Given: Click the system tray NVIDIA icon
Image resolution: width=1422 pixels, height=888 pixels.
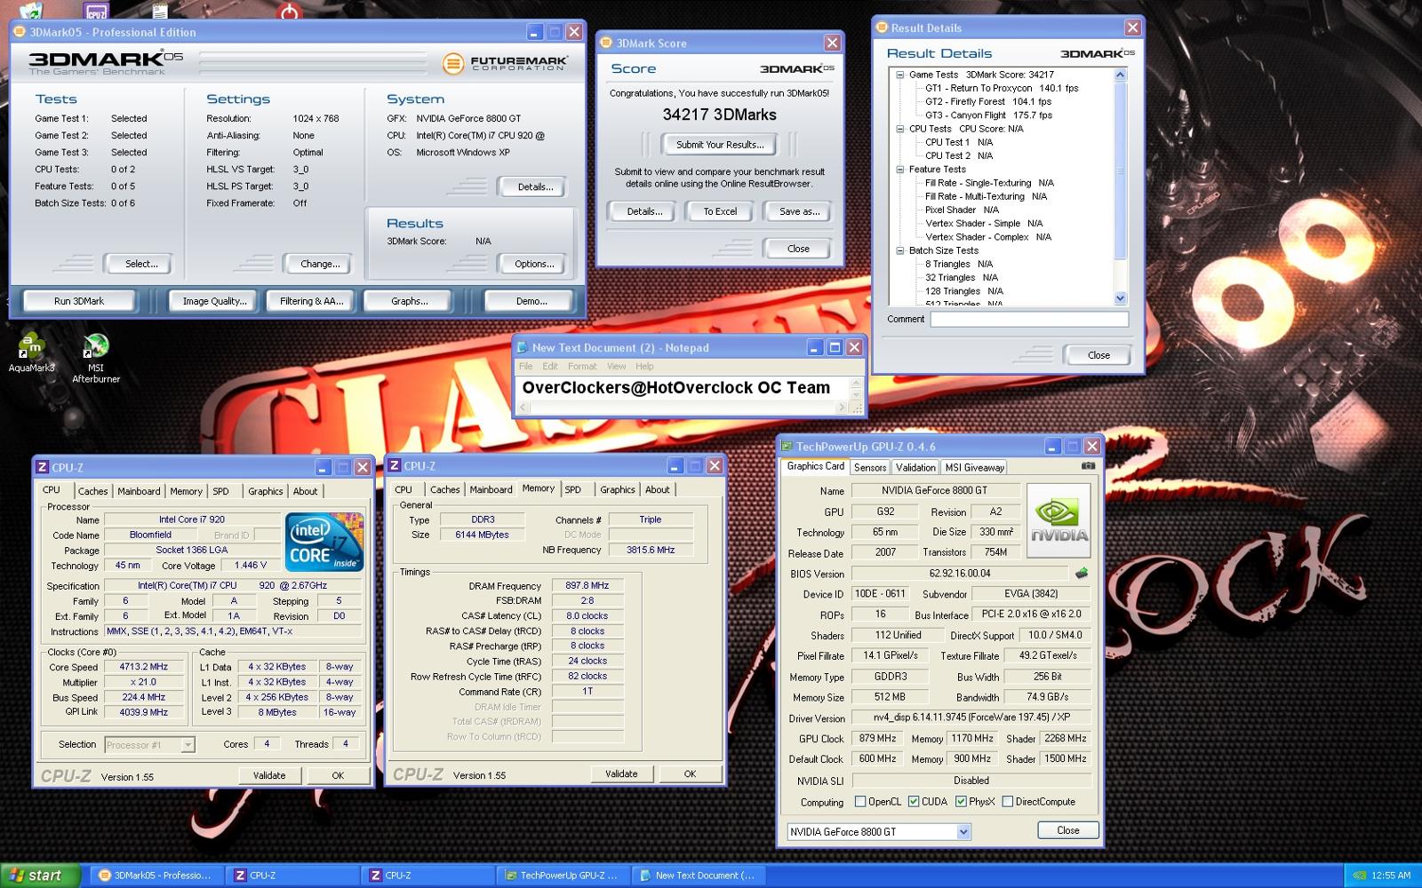Looking at the screenshot, I should [x=1359, y=876].
